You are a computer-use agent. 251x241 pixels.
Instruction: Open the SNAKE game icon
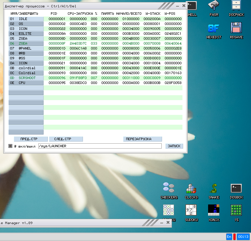point(214,189)
